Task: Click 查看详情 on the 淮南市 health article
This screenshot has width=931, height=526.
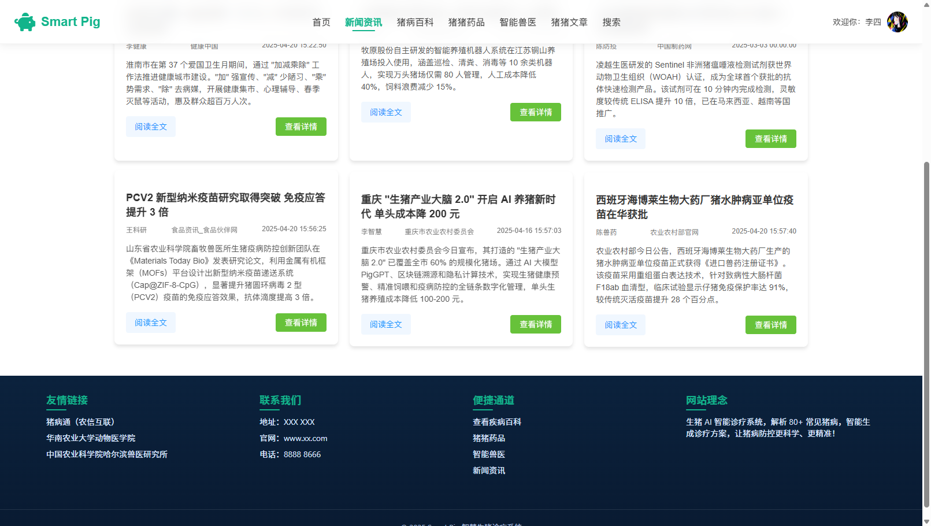Action: 301,127
